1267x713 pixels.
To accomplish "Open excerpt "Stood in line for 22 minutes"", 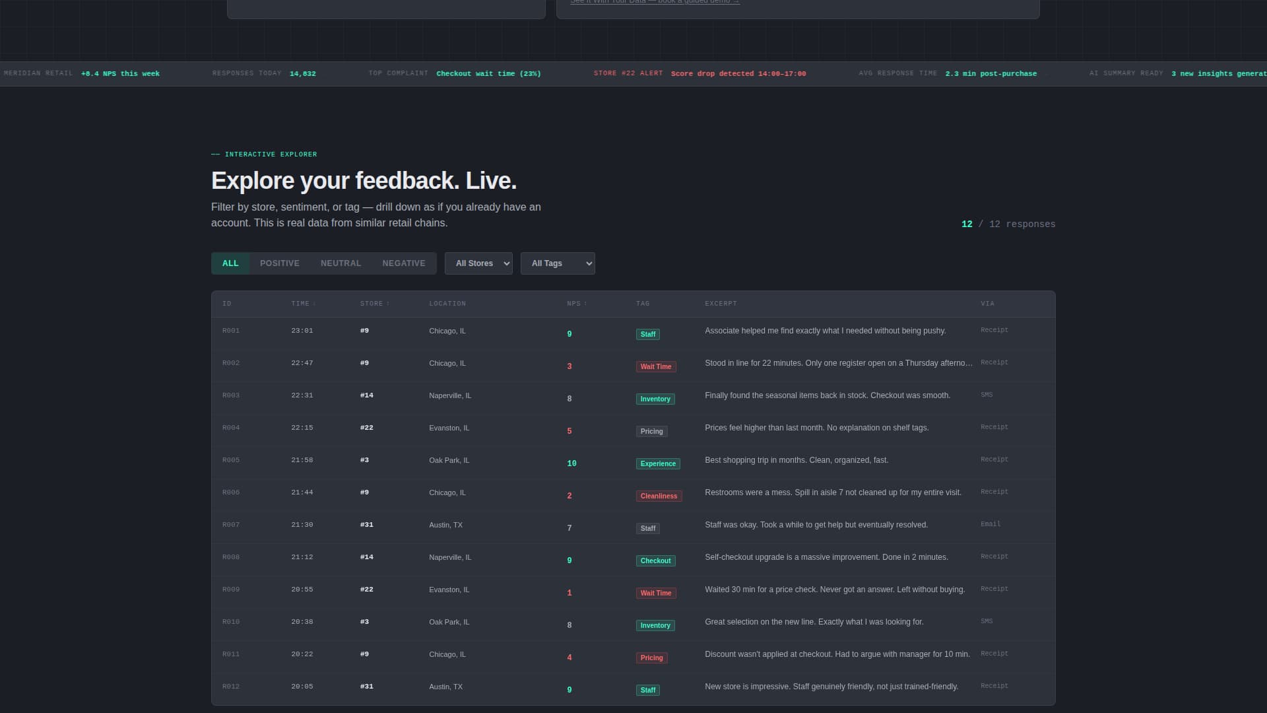I will (839, 363).
